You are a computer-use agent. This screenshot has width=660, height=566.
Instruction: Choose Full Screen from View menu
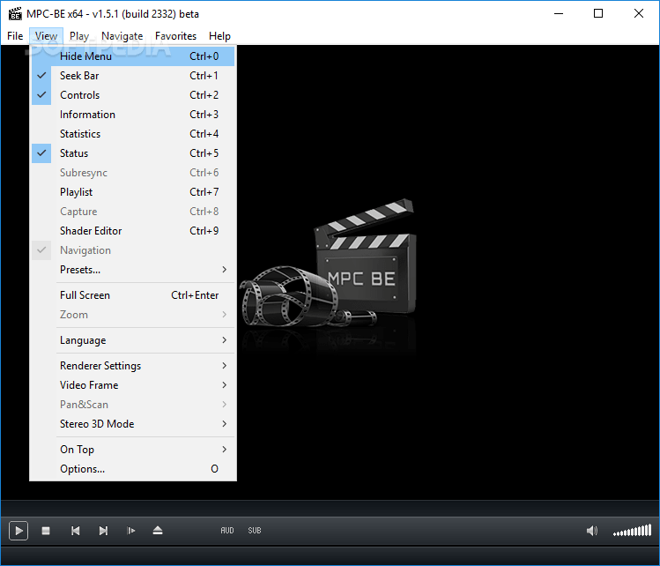133,295
